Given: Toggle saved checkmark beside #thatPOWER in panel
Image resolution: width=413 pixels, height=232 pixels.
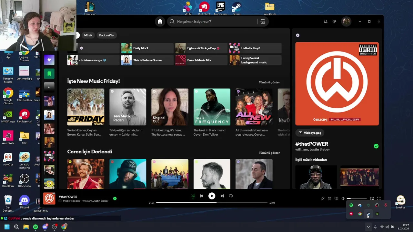Looking at the screenshot, I should pos(376,146).
